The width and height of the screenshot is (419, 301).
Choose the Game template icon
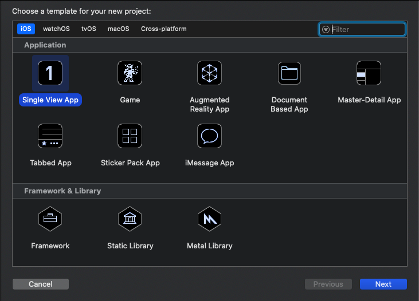click(x=130, y=73)
